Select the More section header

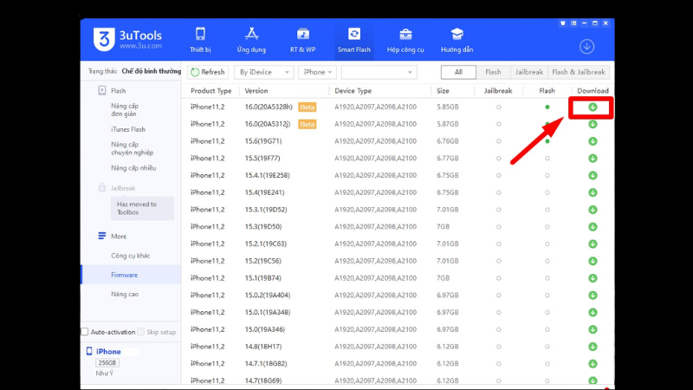pos(113,236)
